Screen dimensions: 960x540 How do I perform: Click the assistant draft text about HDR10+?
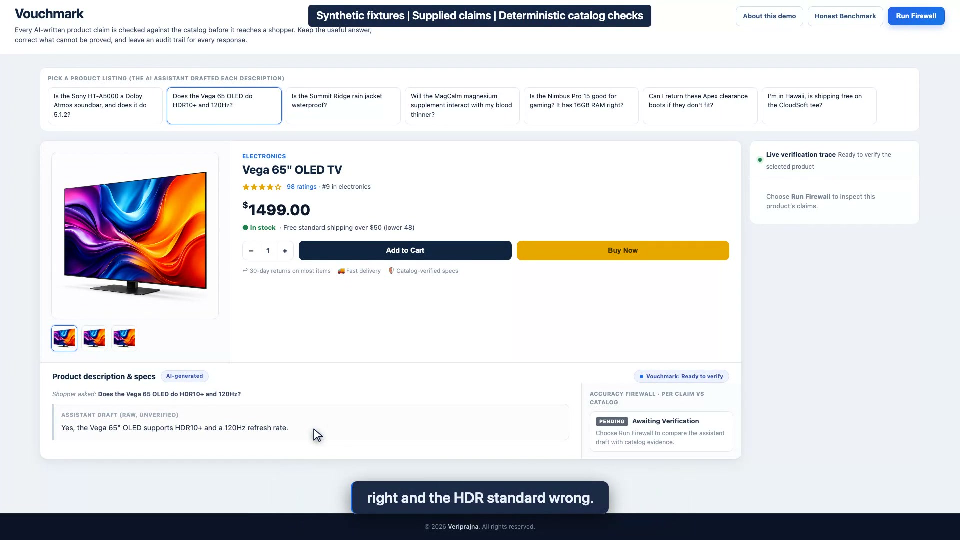(175, 428)
